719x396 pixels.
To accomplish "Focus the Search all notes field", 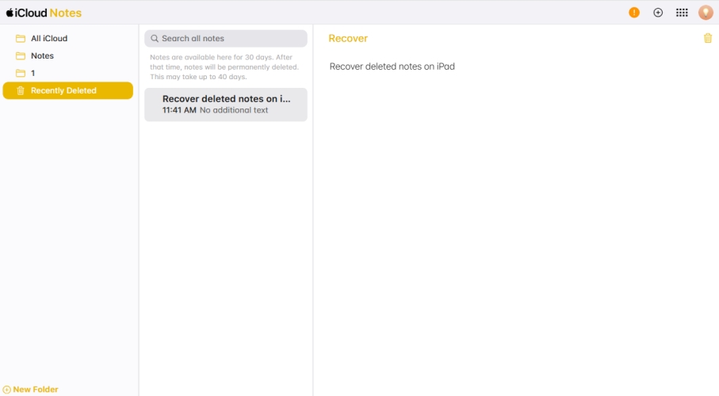I will [x=226, y=39].
